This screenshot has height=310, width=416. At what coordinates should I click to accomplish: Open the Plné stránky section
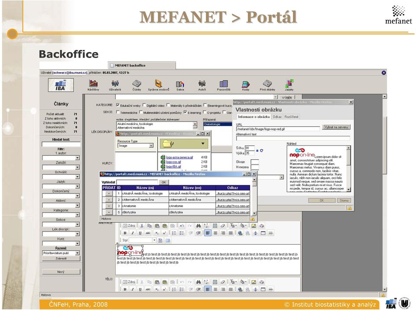(x=267, y=85)
